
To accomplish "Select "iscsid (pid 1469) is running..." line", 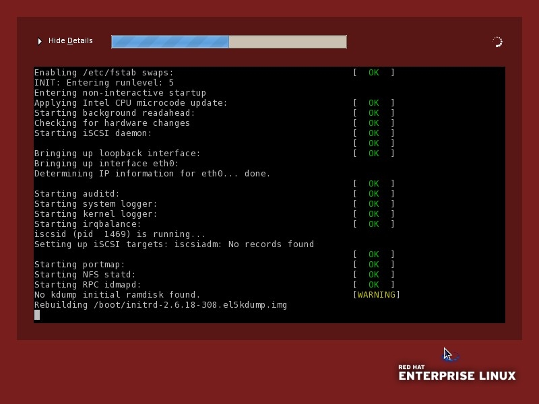I will click(x=120, y=234).
